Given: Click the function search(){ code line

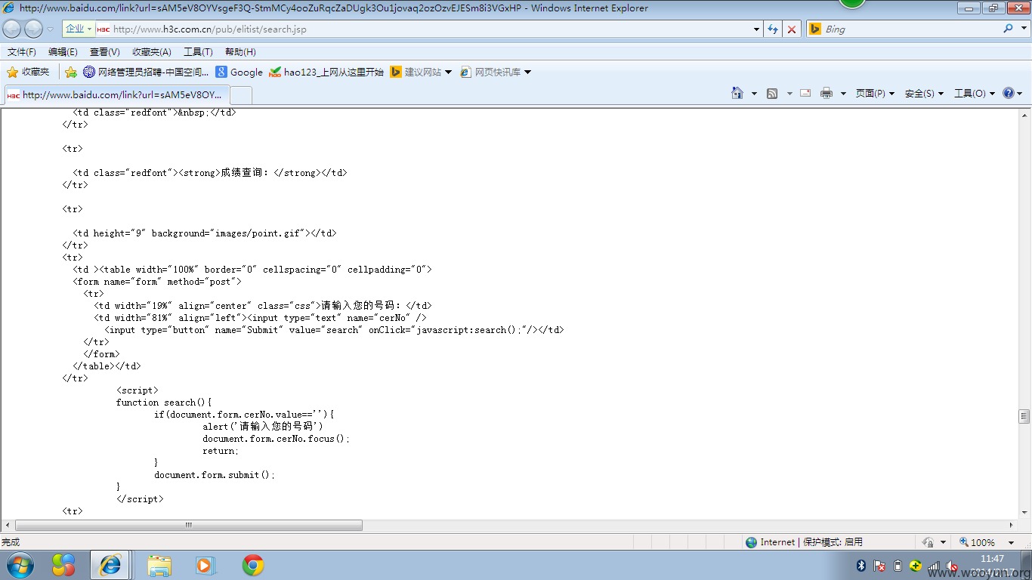Looking at the screenshot, I should (x=164, y=403).
